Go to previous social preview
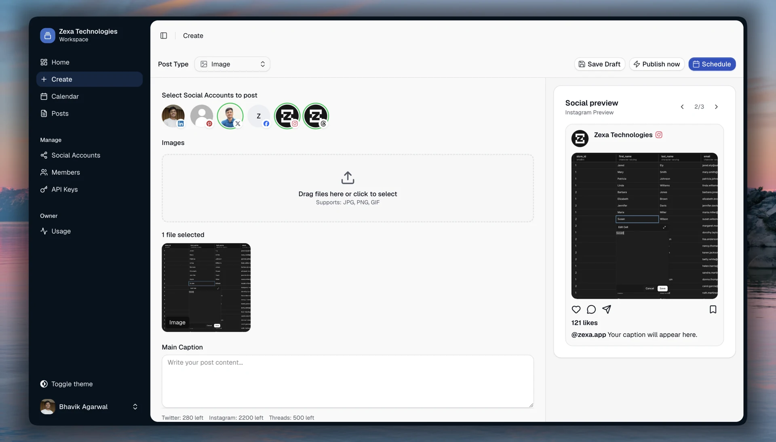The image size is (776, 442). pyautogui.click(x=682, y=107)
